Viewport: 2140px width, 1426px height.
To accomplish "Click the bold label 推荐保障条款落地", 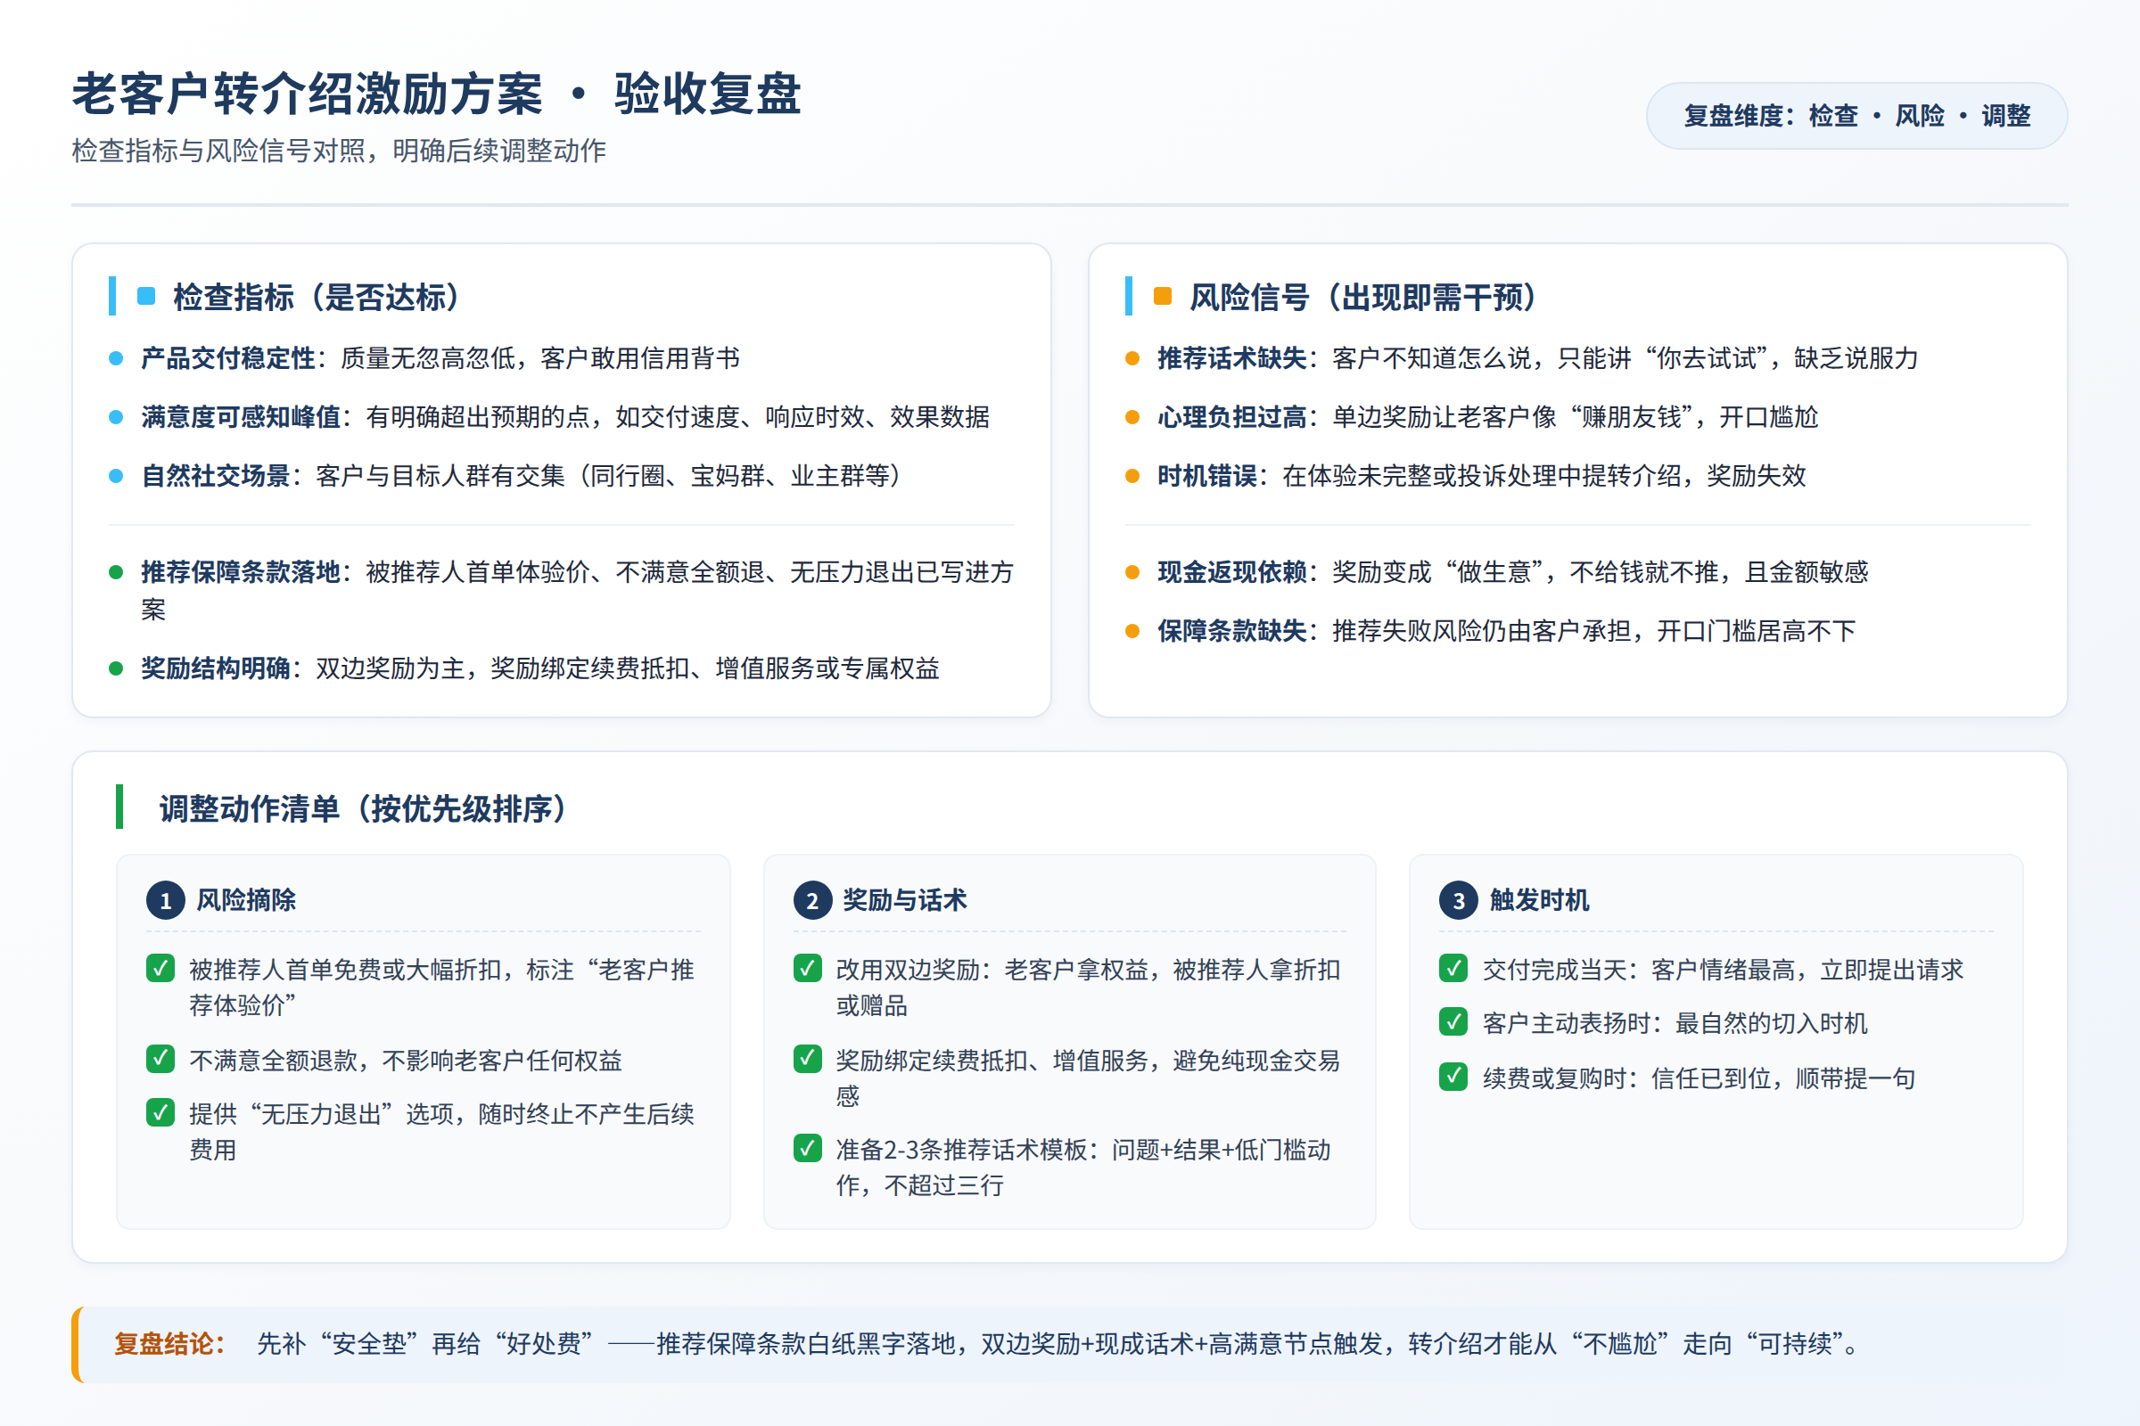I will point(240,572).
